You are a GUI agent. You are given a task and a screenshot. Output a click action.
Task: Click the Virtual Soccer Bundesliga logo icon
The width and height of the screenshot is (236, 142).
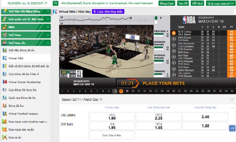click(x=5, y=82)
